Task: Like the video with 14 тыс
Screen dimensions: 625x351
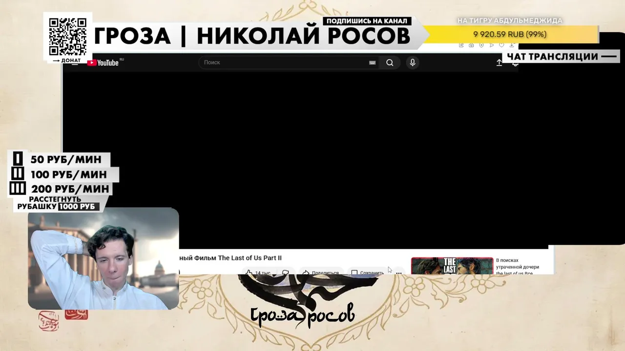Action: 258,272
